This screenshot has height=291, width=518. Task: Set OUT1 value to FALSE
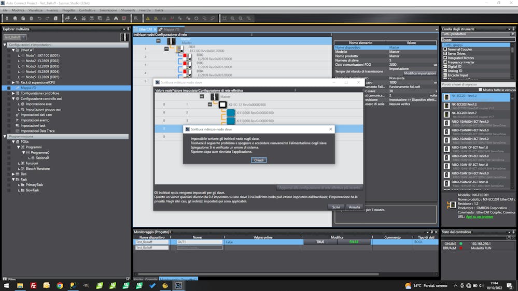354,242
